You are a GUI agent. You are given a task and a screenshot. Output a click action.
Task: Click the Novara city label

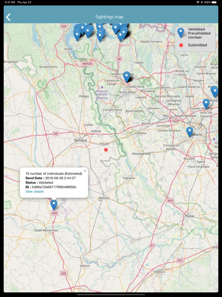[x=81, y=140]
